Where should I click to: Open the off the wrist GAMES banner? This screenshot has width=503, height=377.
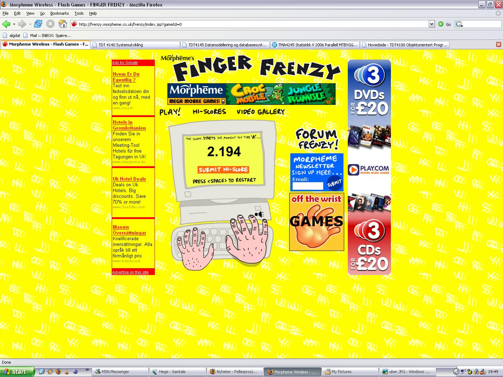(x=317, y=222)
